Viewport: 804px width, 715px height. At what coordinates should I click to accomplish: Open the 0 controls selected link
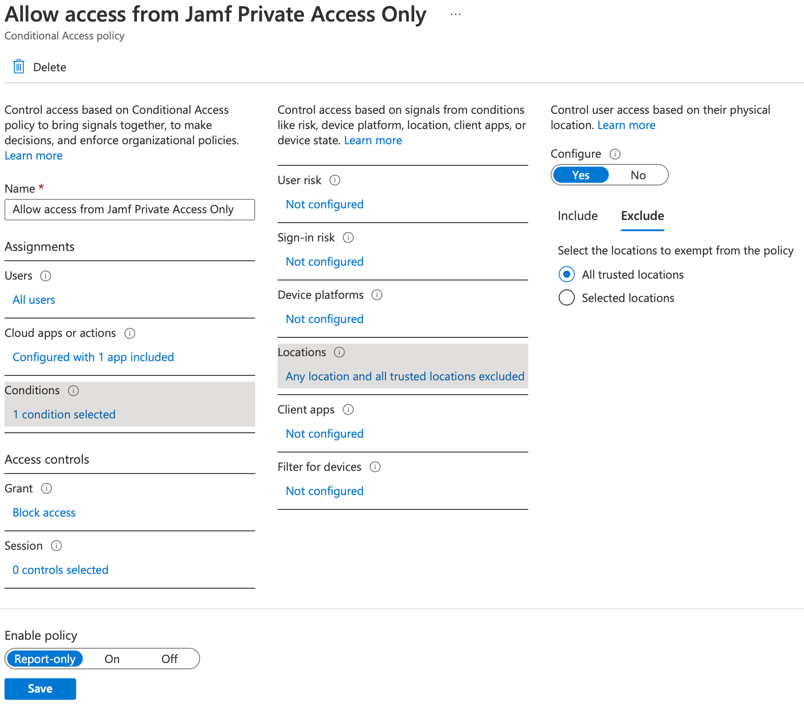[x=60, y=570]
